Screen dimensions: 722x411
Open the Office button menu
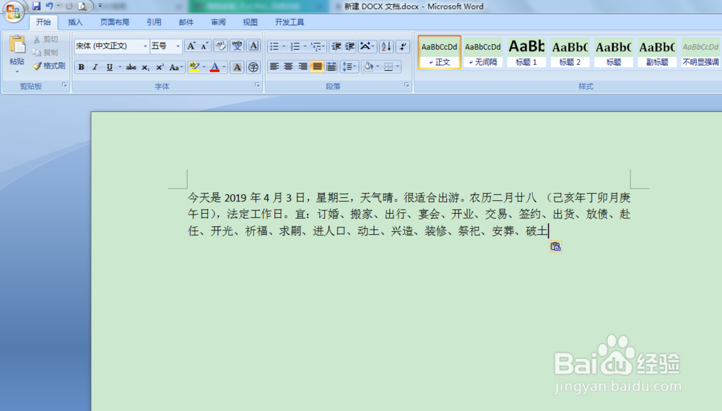tap(13, 11)
